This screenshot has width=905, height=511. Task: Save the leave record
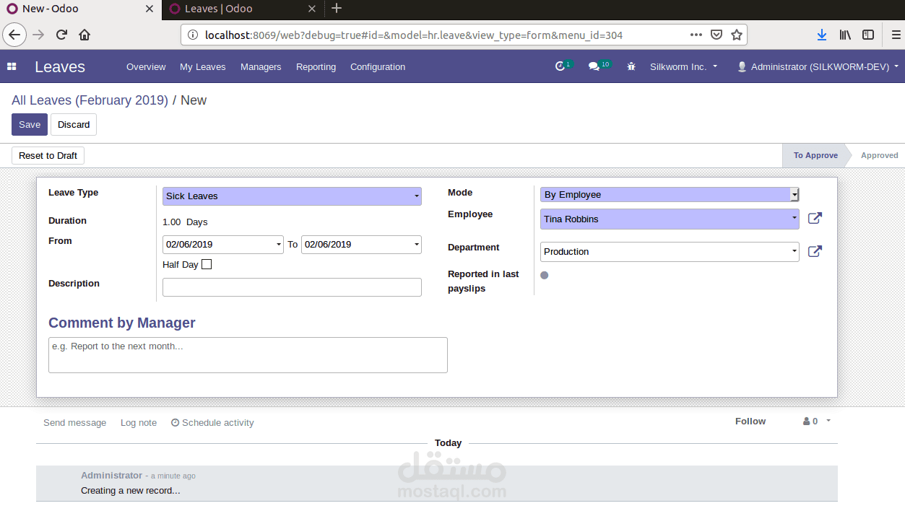click(30, 124)
